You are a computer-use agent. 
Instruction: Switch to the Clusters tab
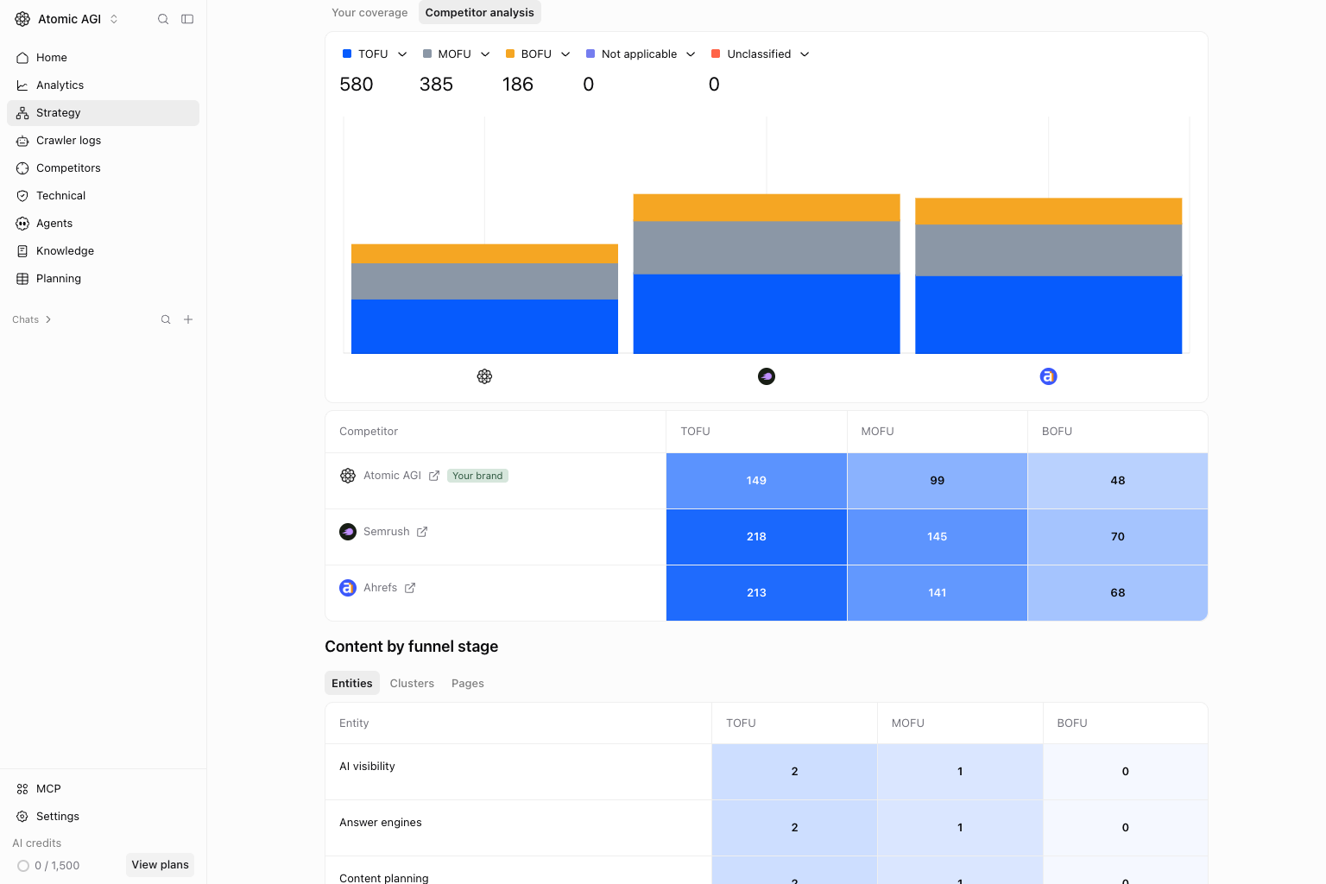coord(412,684)
